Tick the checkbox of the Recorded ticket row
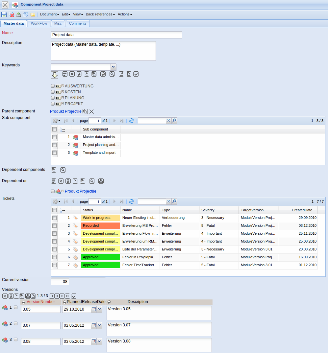Screen dimensions: 328x353 54,225
